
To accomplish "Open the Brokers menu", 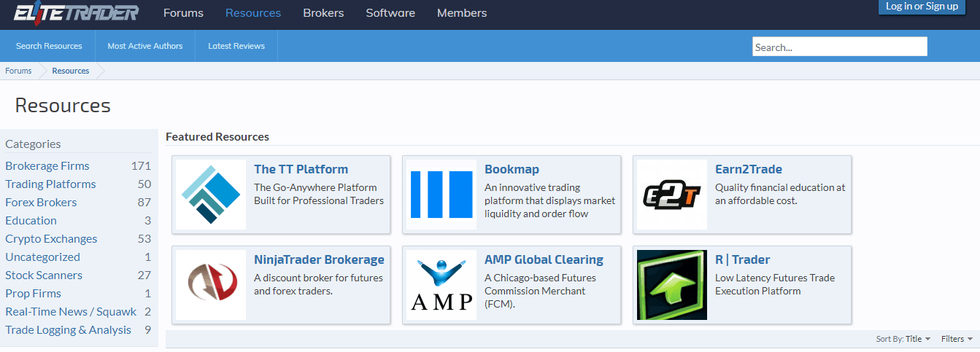I will (x=323, y=13).
